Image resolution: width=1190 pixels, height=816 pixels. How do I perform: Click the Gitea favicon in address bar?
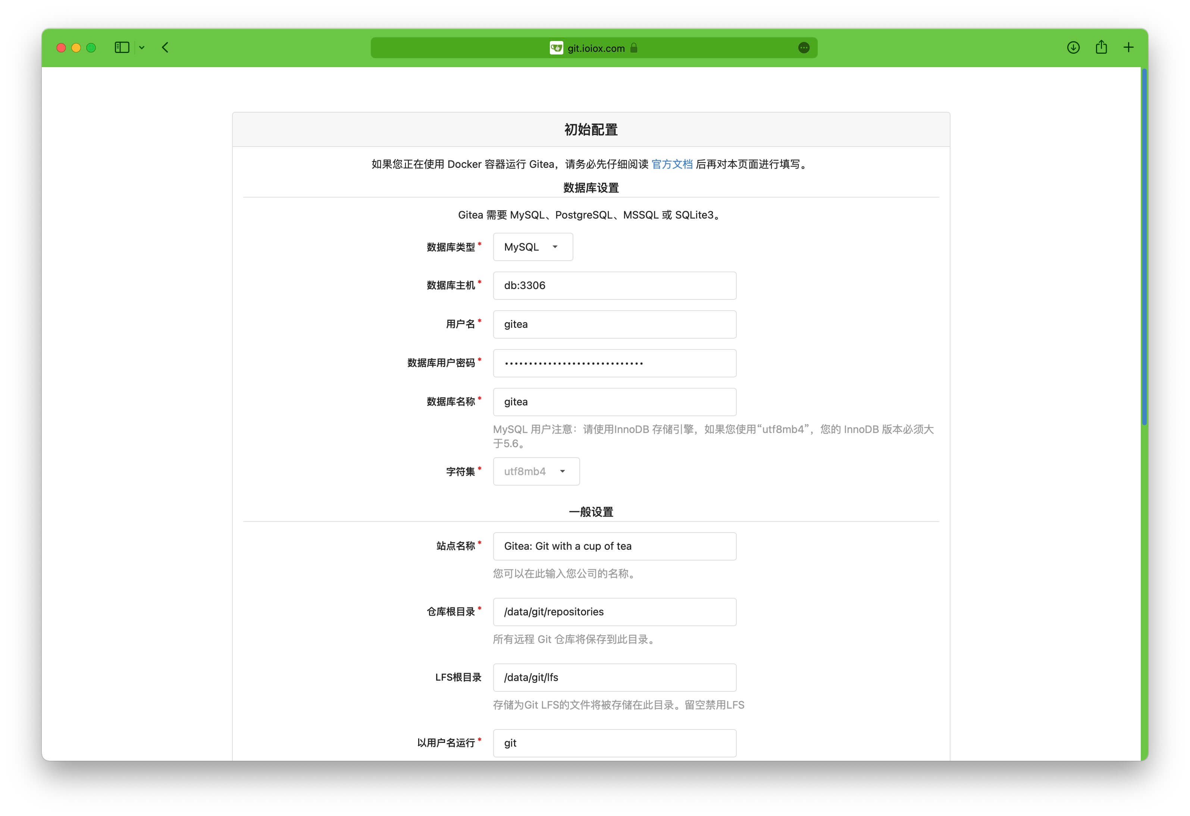click(556, 48)
